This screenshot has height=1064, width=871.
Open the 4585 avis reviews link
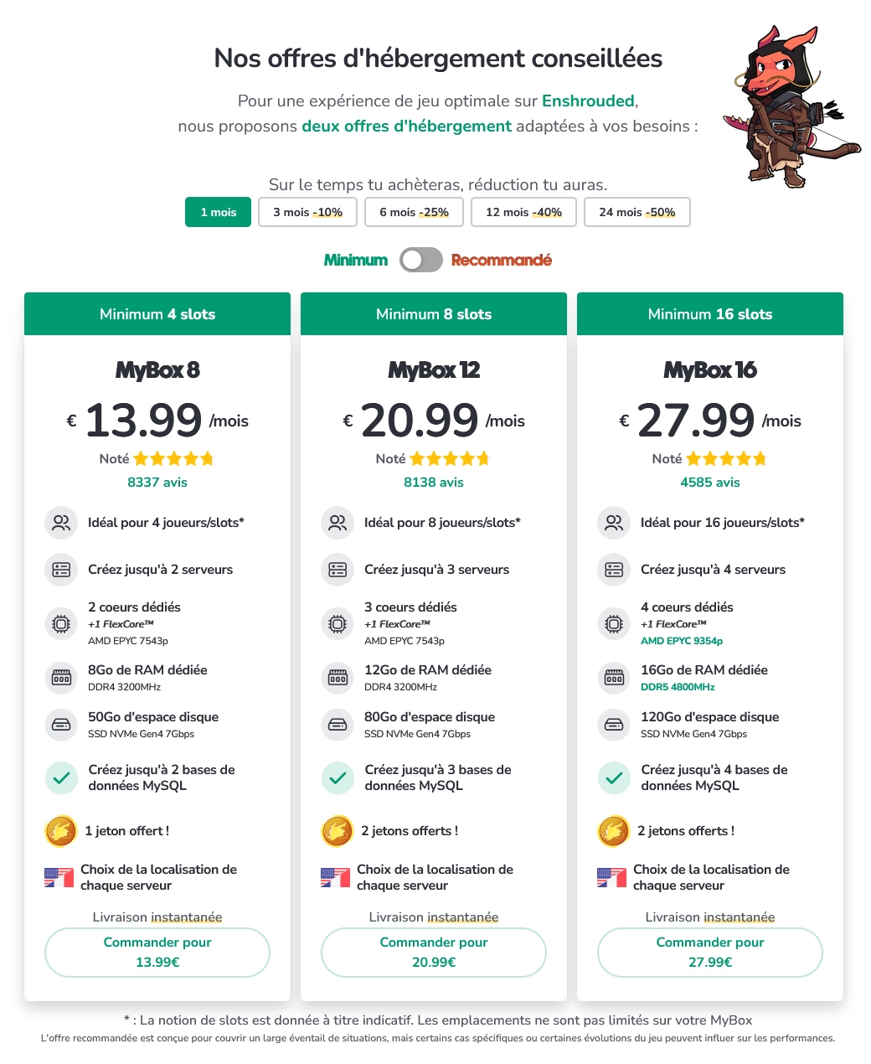710,483
